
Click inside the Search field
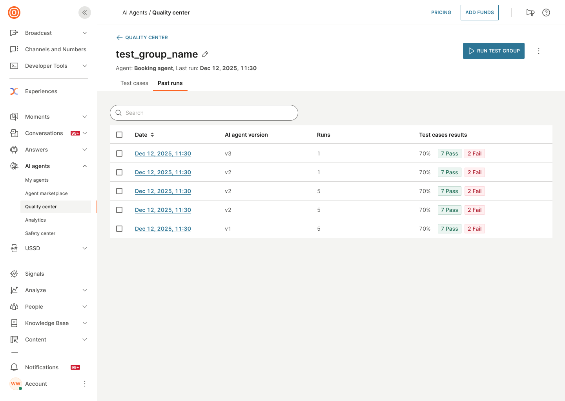click(204, 113)
